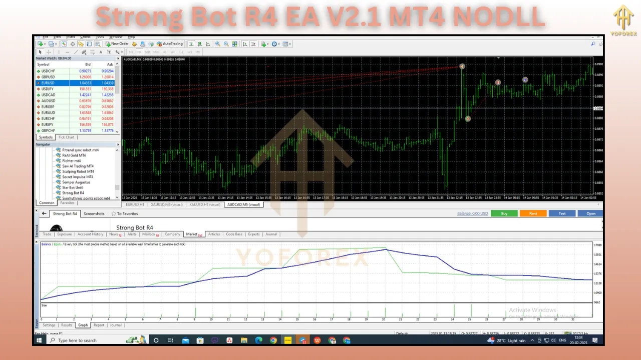Toggle the Navigator star-folder icon
Screen dimensions: 641x360
point(81,44)
